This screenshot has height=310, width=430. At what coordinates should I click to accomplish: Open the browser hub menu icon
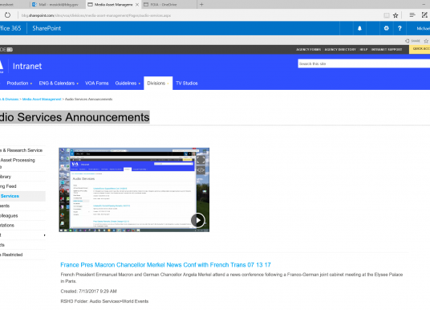pos(412,15)
